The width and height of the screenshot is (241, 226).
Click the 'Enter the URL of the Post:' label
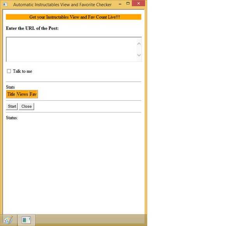coord(32,28)
